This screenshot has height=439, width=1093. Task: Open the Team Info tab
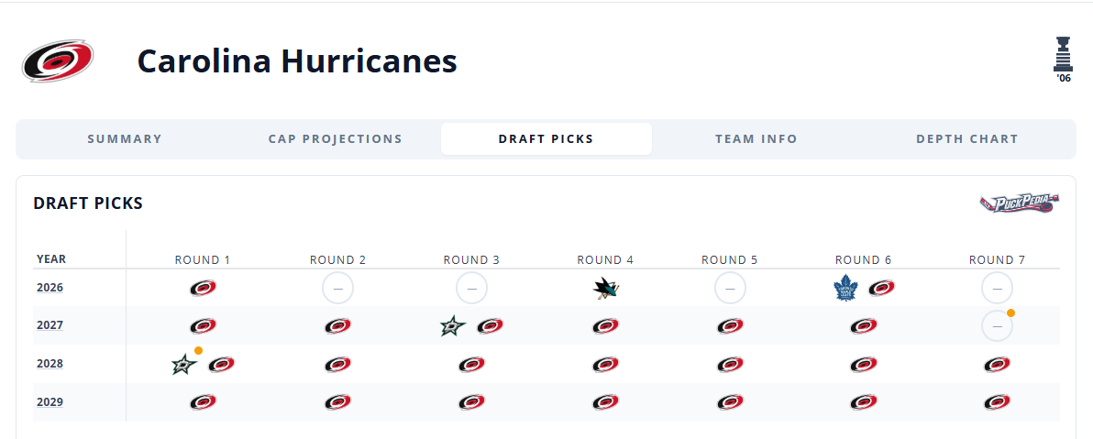pyautogui.click(x=756, y=138)
